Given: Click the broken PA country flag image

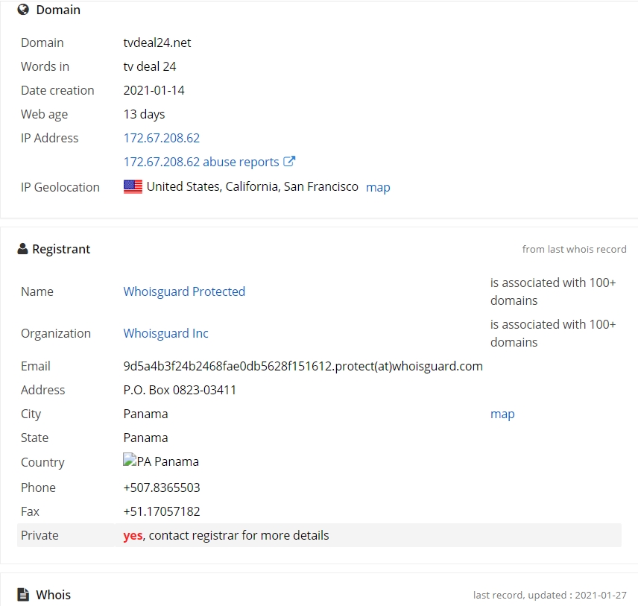Looking at the screenshot, I should 130,460.
